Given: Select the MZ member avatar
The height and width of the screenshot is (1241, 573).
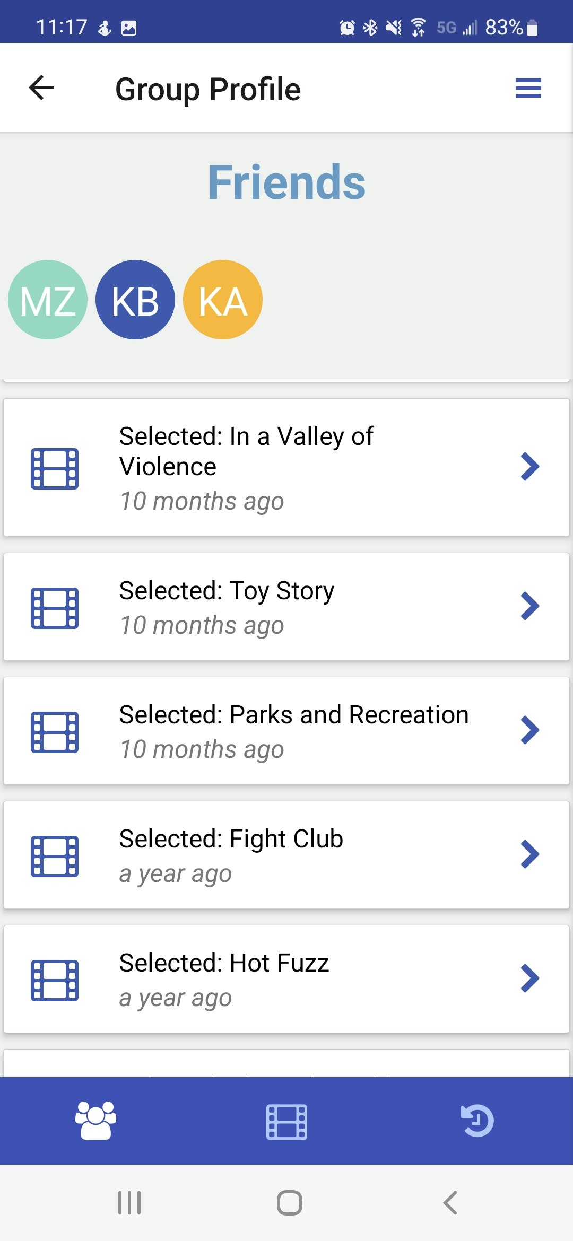Looking at the screenshot, I should (48, 300).
